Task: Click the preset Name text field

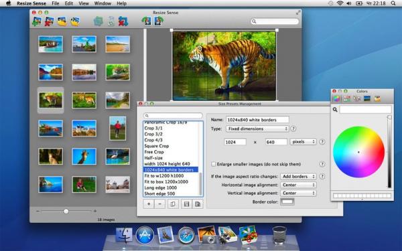Action: 257,120
